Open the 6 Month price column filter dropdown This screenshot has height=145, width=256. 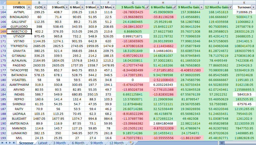click(82, 7)
